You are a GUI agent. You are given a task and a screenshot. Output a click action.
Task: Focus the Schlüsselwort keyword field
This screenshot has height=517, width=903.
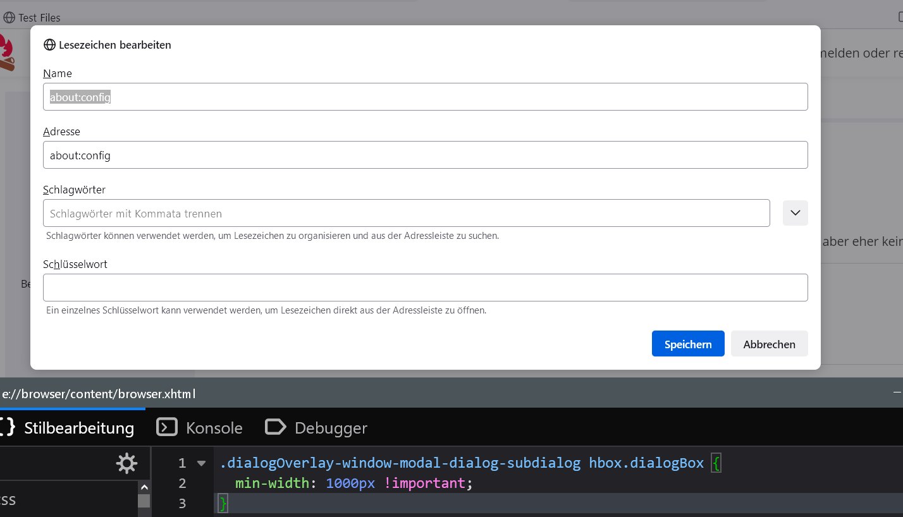(x=425, y=288)
